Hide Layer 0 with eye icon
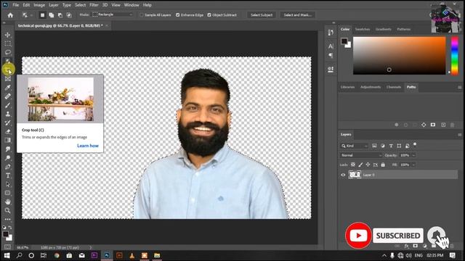The image size is (465, 261). 343,175
